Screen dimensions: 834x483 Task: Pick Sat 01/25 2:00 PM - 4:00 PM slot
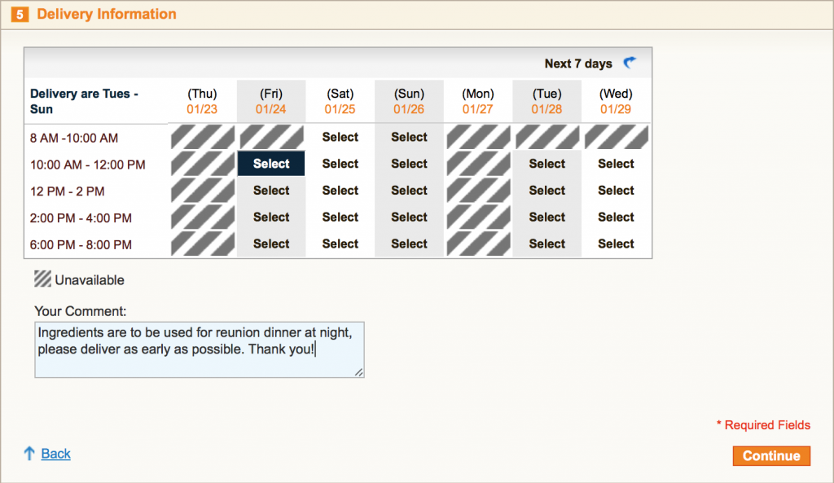(340, 217)
